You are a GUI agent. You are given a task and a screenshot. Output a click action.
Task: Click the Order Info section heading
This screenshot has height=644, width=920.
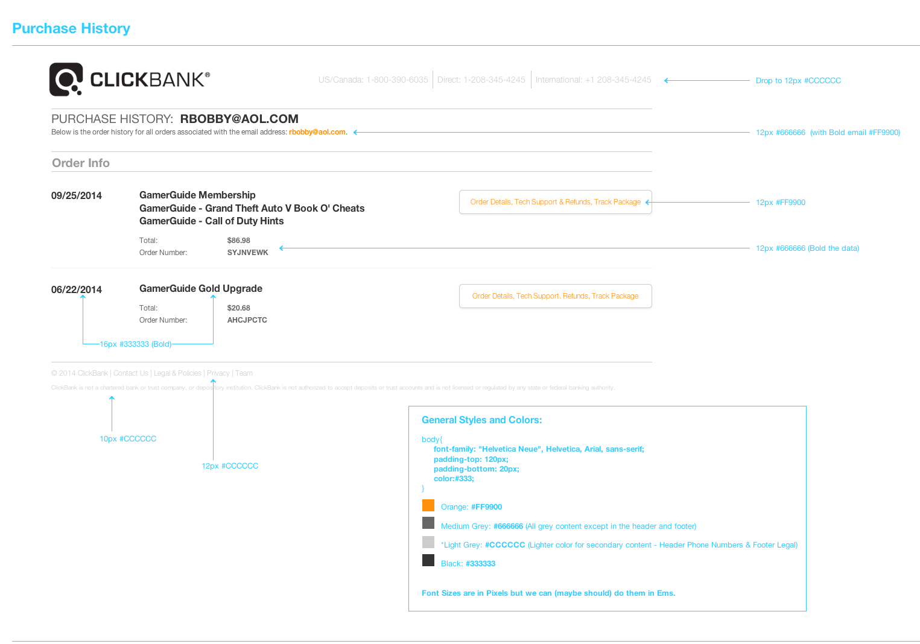click(x=81, y=163)
